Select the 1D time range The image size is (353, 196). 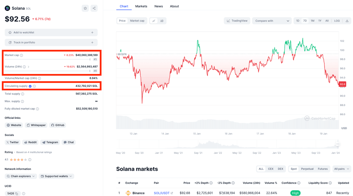tap(298, 21)
